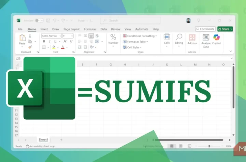Click the Top Align icon
This screenshot has height=162, width=246.
[x=80, y=35]
